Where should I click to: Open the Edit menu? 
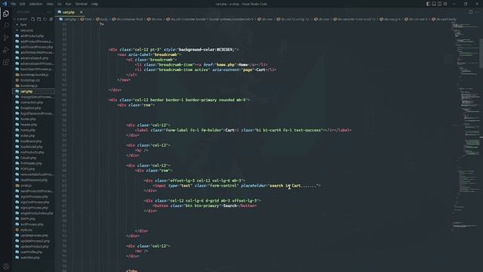[x=22, y=4]
